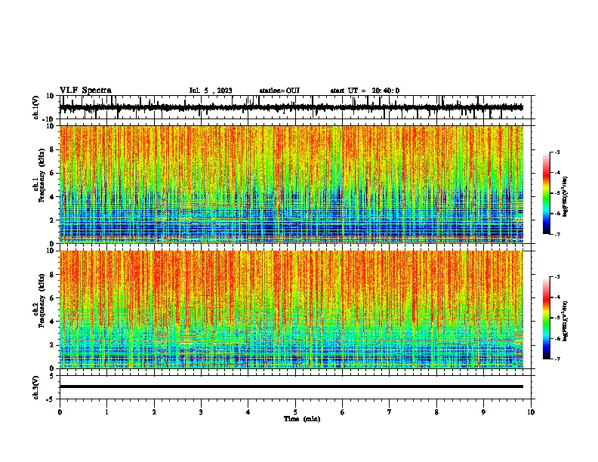Click the log(PSD) label beside ch.2 colorbar
This screenshot has height=462, width=598.
click(x=566, y=320)
